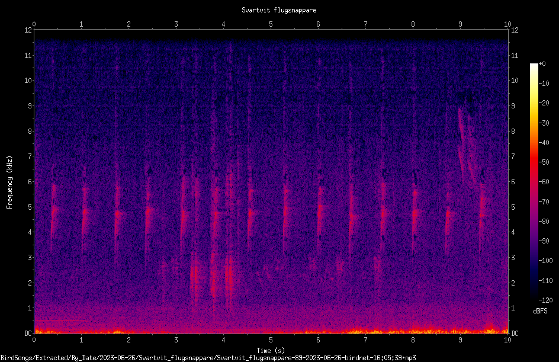This screenshot has height=362, width=559.
Task: Click the "2" kHz tick on the right axis
Action: coord(513,283)
